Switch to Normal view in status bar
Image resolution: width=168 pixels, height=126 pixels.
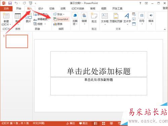(95, 123)
